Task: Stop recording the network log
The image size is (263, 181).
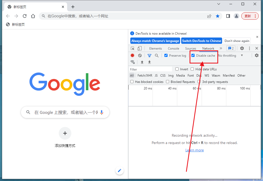Action: [x=132, y=56]
